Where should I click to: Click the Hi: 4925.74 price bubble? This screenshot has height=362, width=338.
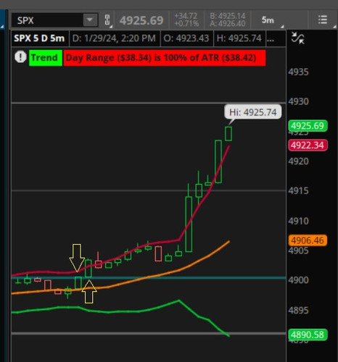click(253, 112)
